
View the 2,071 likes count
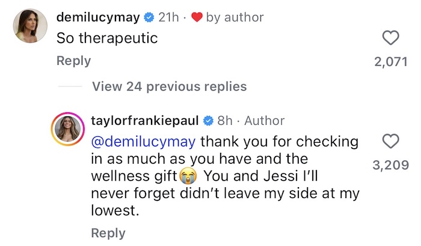coord(391,62)
